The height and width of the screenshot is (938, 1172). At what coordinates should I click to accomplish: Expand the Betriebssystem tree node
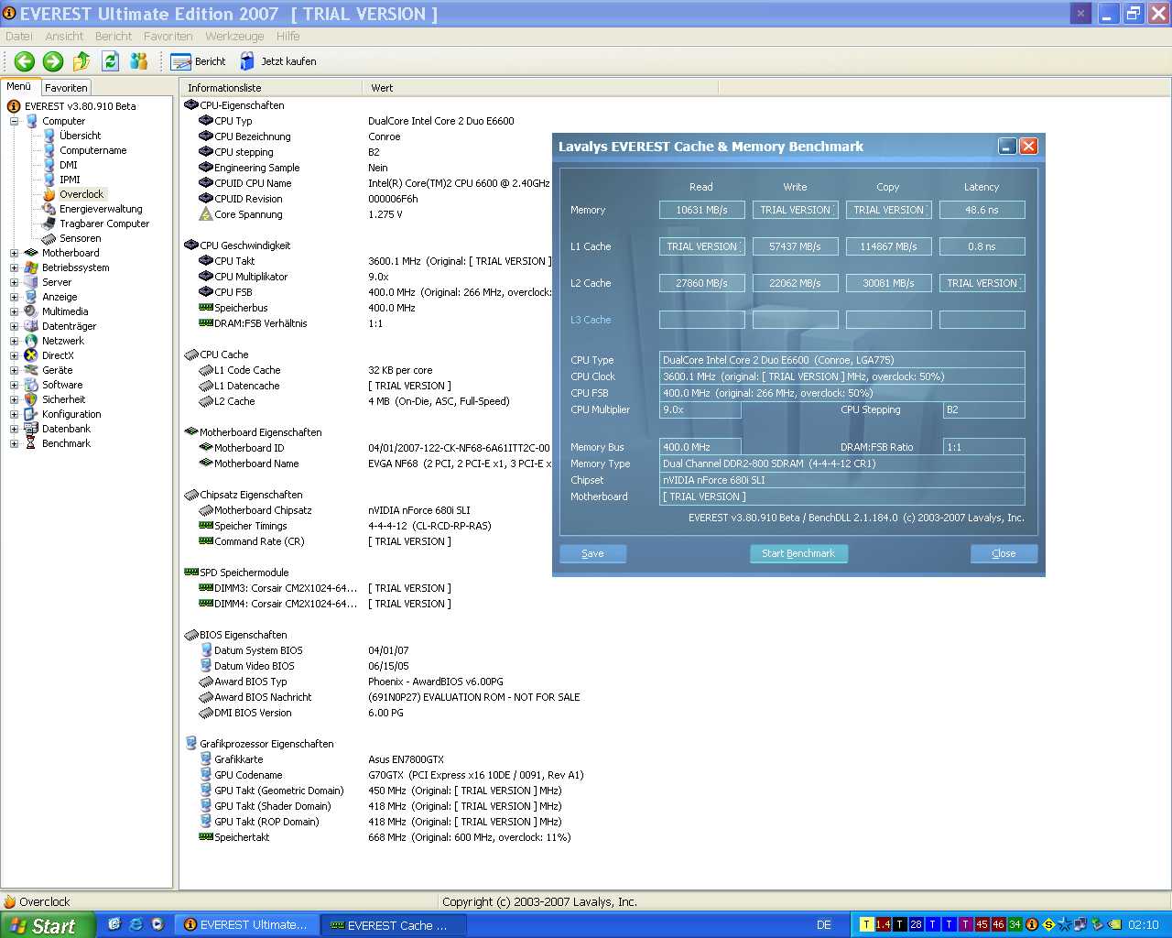pyautogui.click(x=14, y=267)
